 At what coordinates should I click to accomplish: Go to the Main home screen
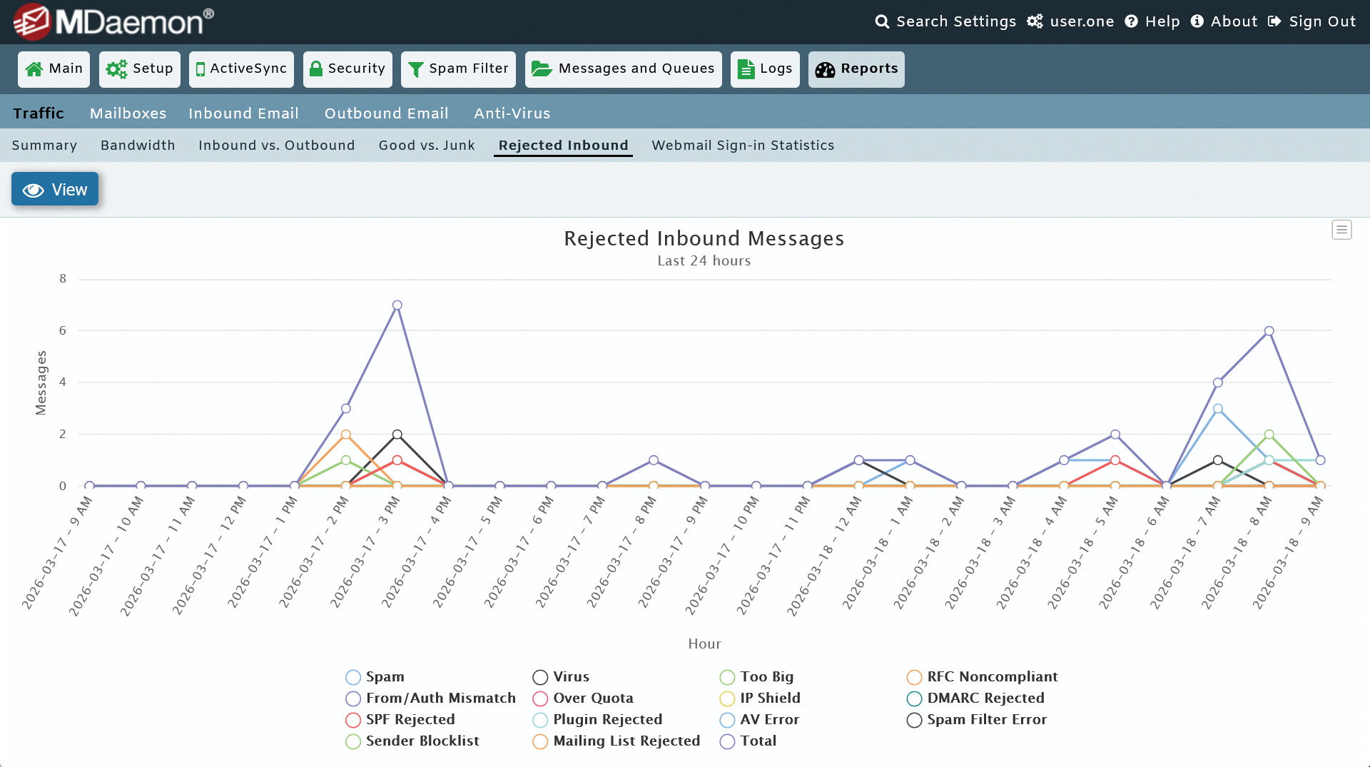pos(54,68)
